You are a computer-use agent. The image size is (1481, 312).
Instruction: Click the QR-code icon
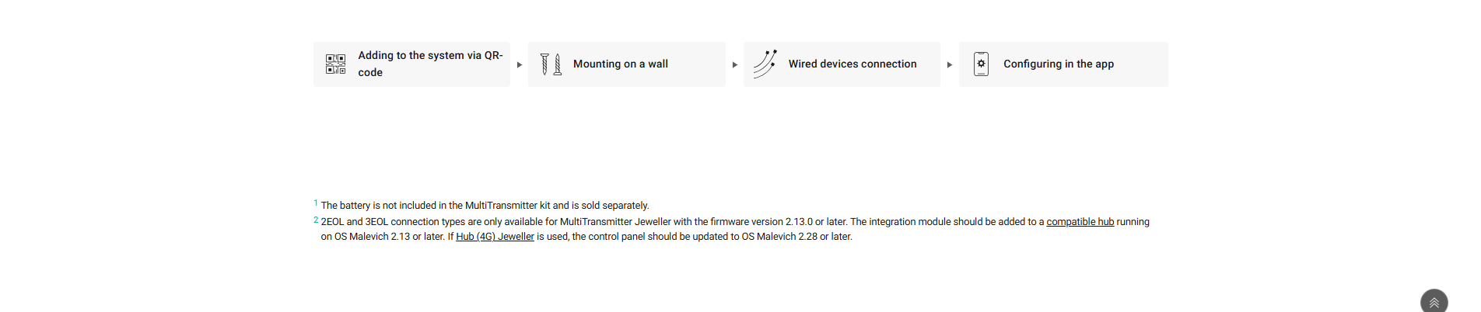(335, 64)
